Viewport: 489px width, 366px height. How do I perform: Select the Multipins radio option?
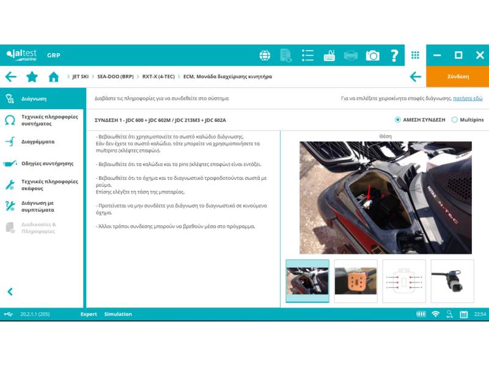pyautogui.click(x=454, y=120)
